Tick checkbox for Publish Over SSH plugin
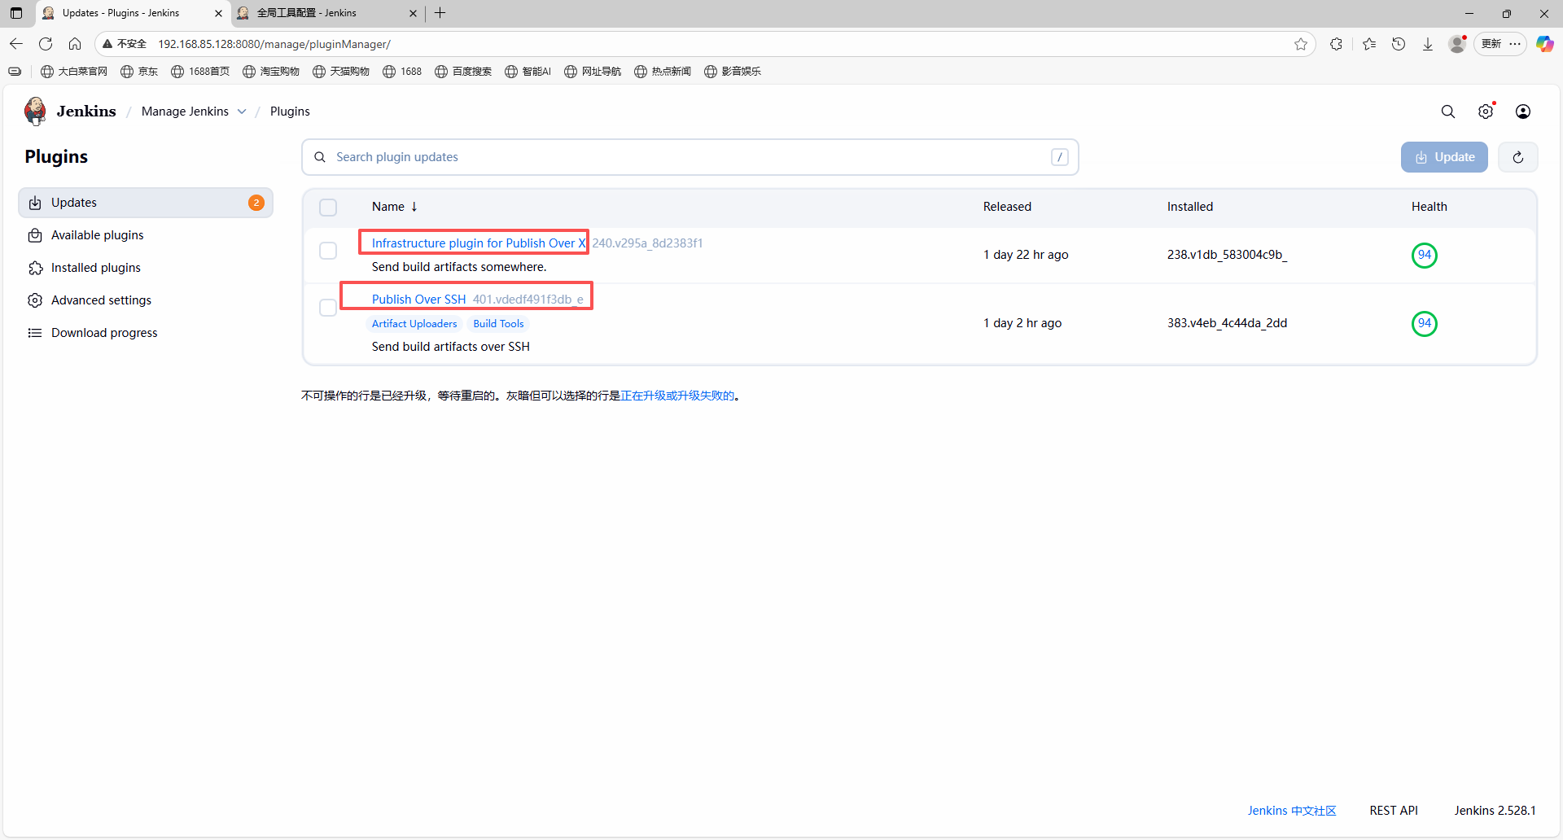 tap(328, 308)
